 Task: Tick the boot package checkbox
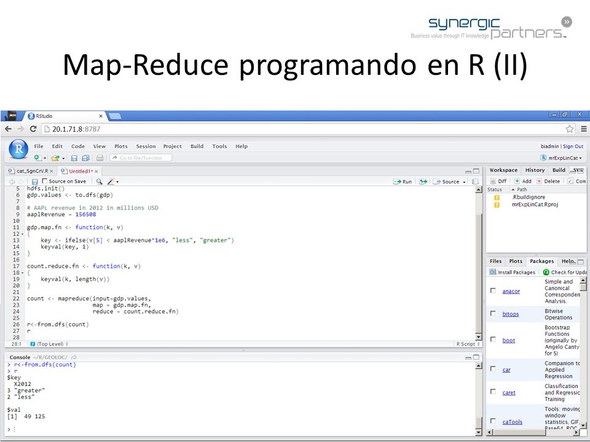pyautogui.click(x=493, y=339)
